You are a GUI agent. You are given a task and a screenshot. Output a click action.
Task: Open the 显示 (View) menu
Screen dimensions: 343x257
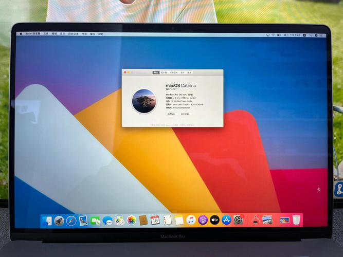point(63,34)
